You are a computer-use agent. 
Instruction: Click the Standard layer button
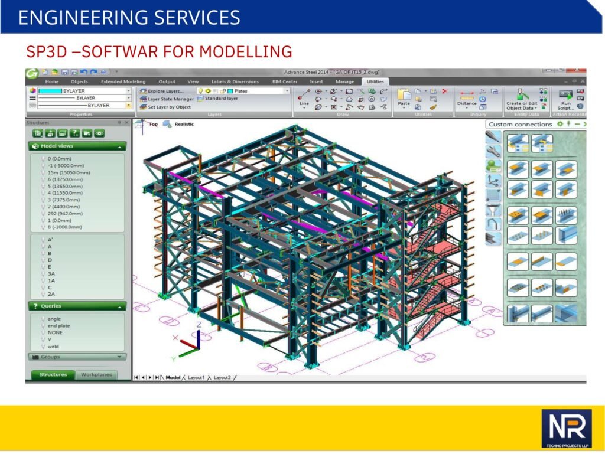217,99
